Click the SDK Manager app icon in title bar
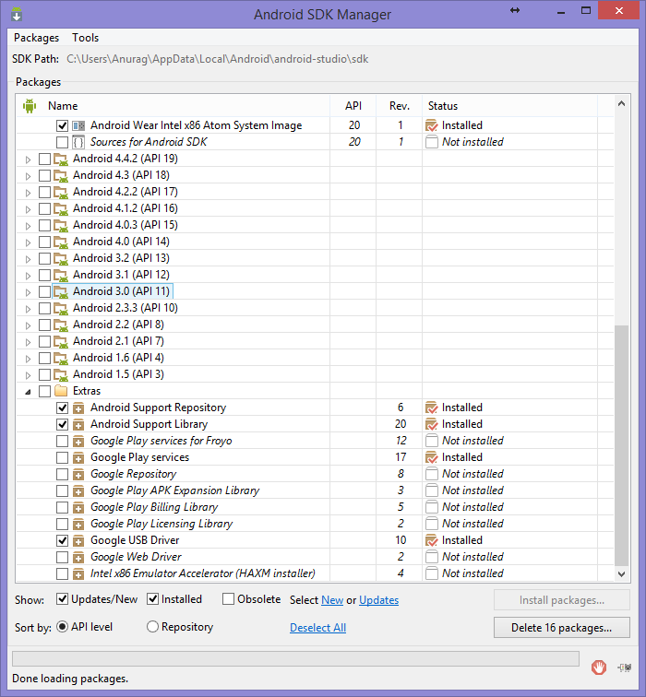 [17, 14]
